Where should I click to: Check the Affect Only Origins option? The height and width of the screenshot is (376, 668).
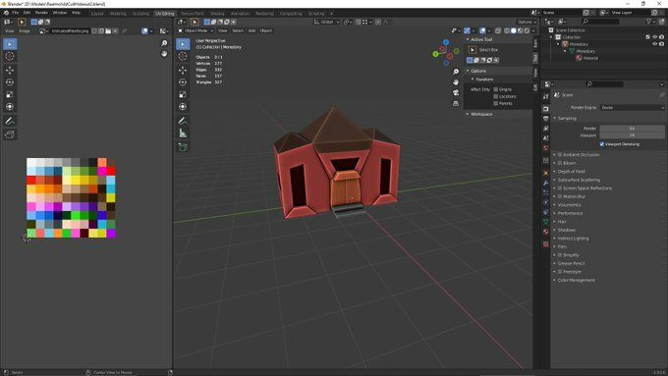pos(495,89)
